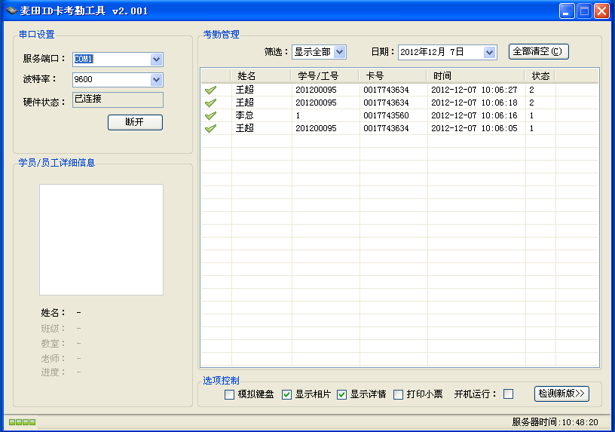Image resolution: width=615 pixels, height=432 pixels.
Task: Click green checkmark in row with time 10:06:05
Action: pos(210,128)
